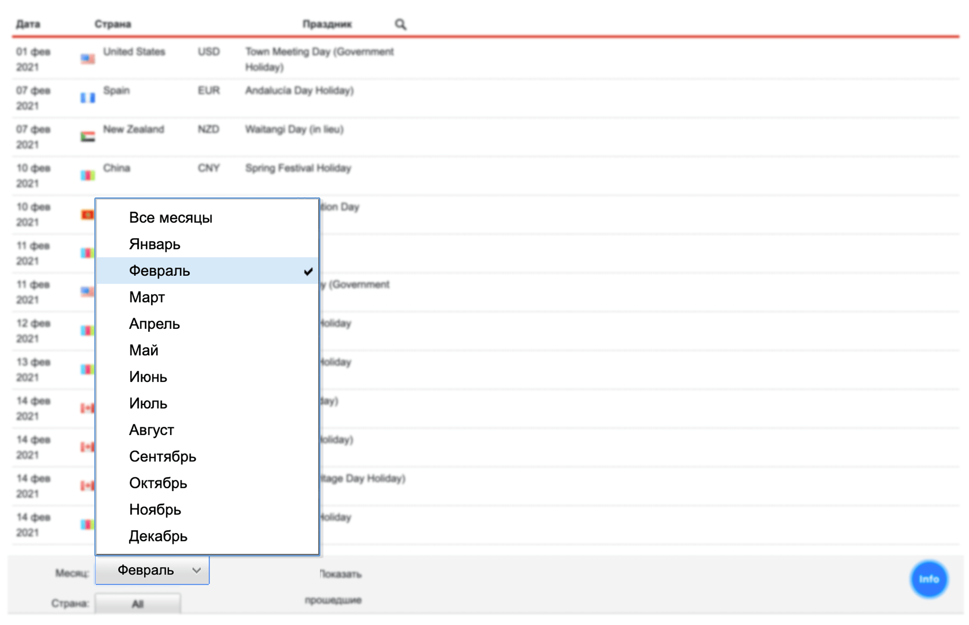
Task: Click the New Zealand row flag icon
Action: pyautogui.click(x=87, y=137)
